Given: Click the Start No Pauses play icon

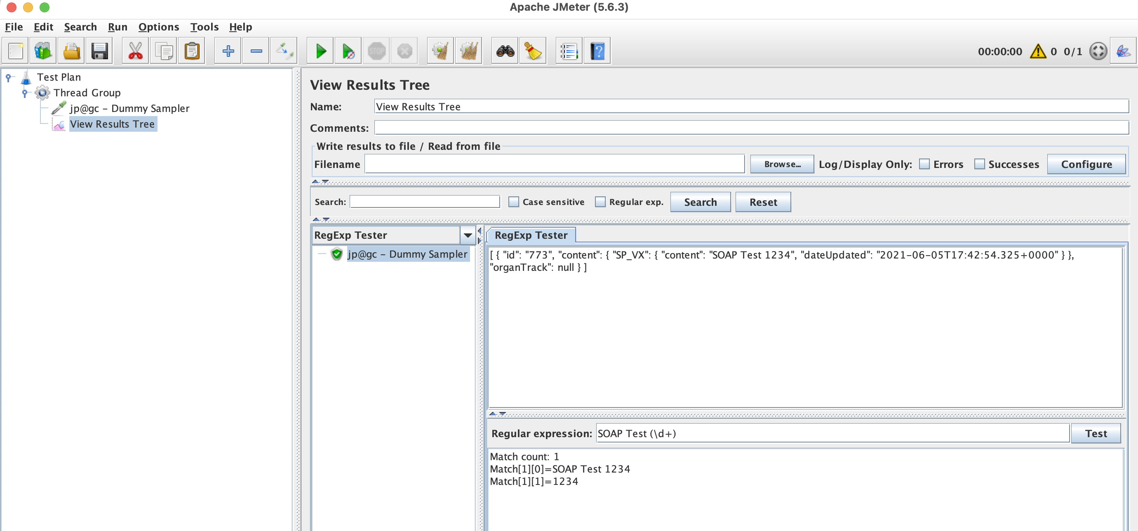Looking at the screenshot, I should click(348, 51).
